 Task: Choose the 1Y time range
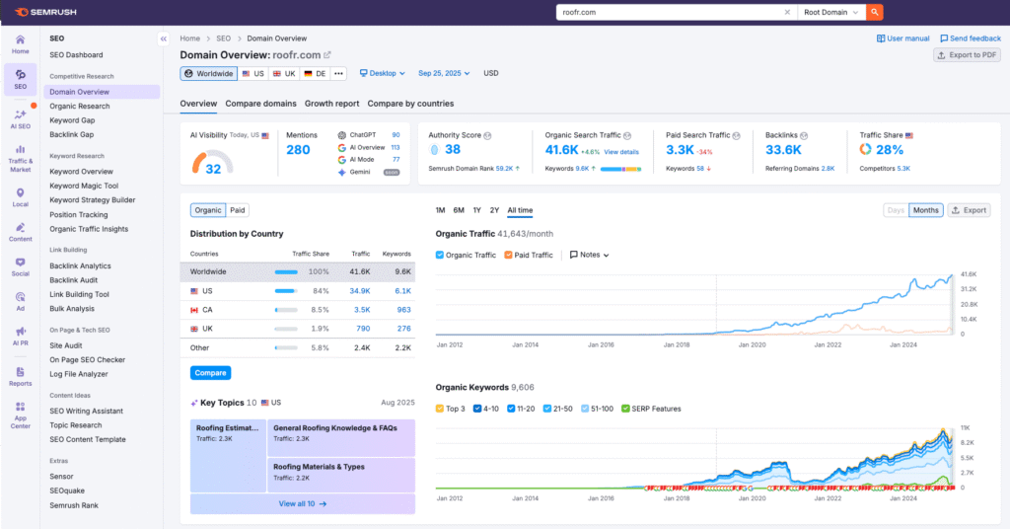(x=476, y=210)
